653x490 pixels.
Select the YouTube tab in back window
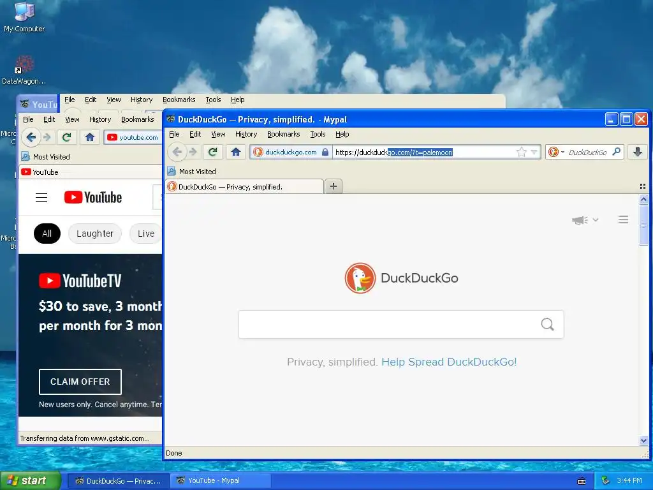click(x=91, y=172)
